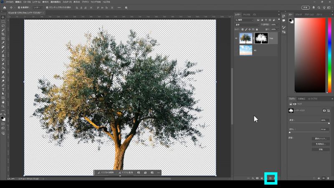Toggle lock transparent pixels
The image size is (334, 188).
coord(243,29)
